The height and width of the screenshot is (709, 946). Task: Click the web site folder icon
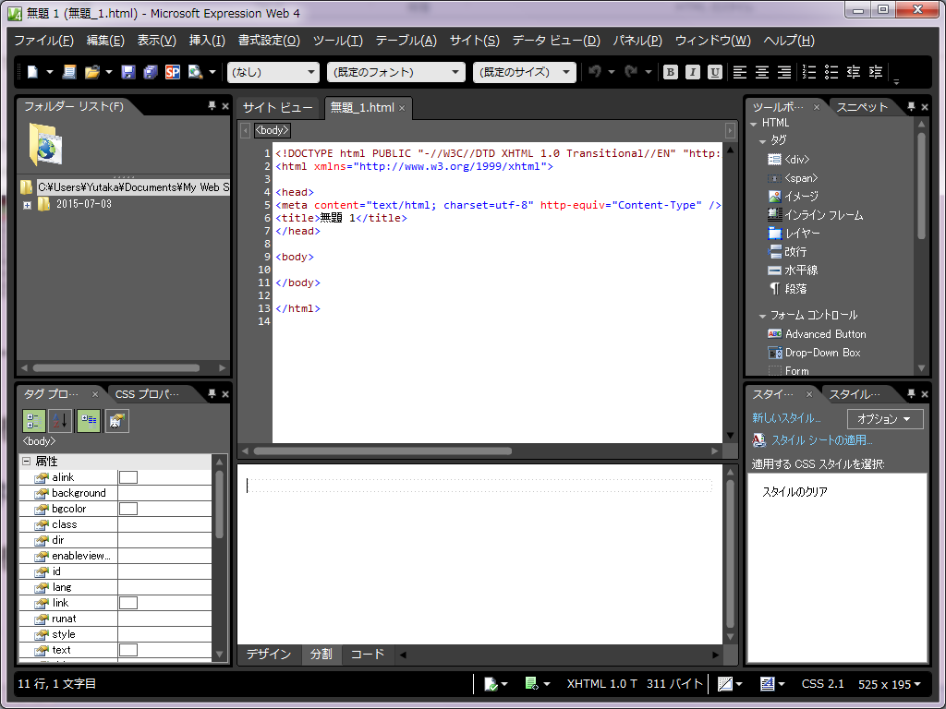pos(45,145)
